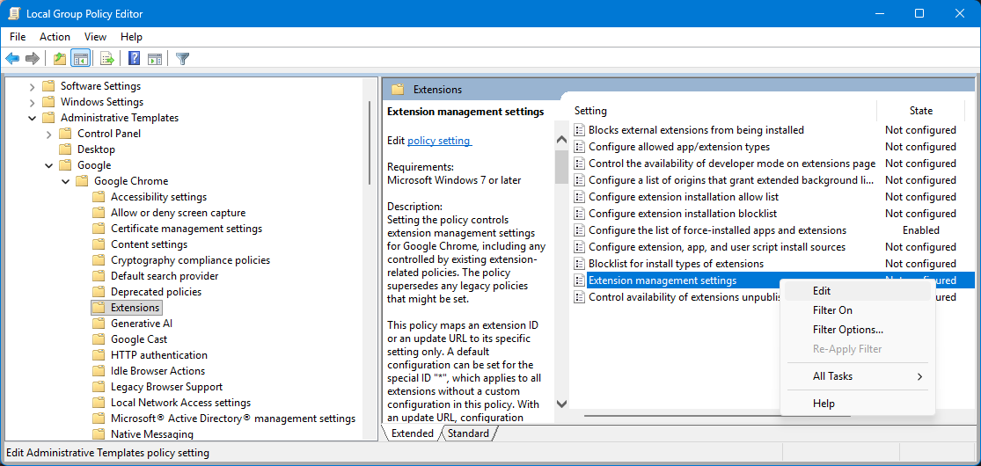This screenshot has height=466, width=981.
Task: Click the policy setting link
Action: tap(439, 141)
